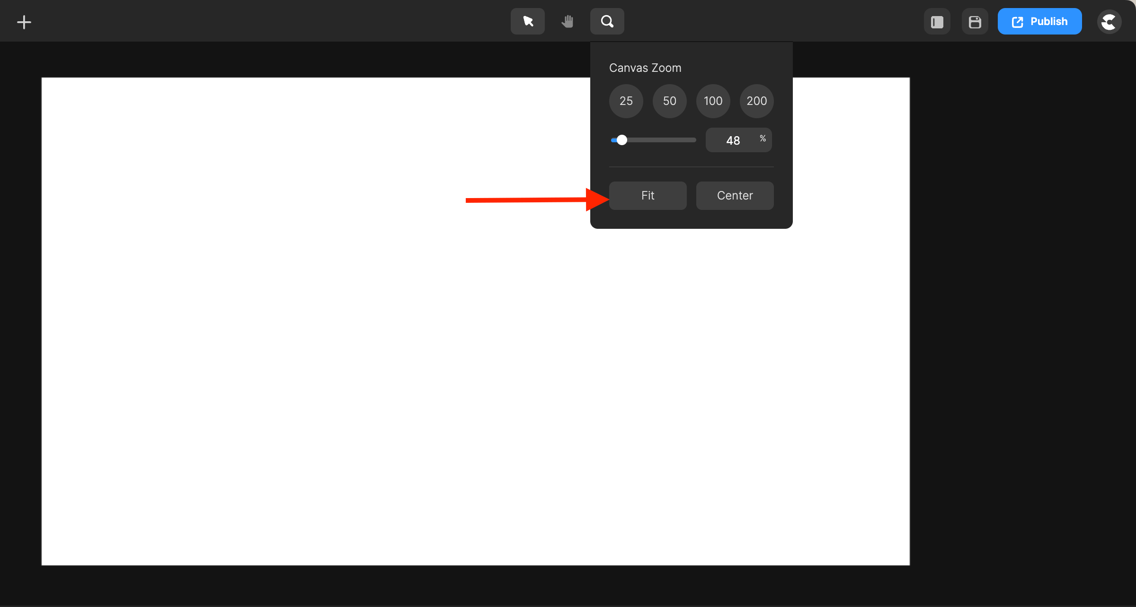Viewport: 1136px width, 607px height.
Task: Click the plus icon to add an element
Action: pos(24,21)
